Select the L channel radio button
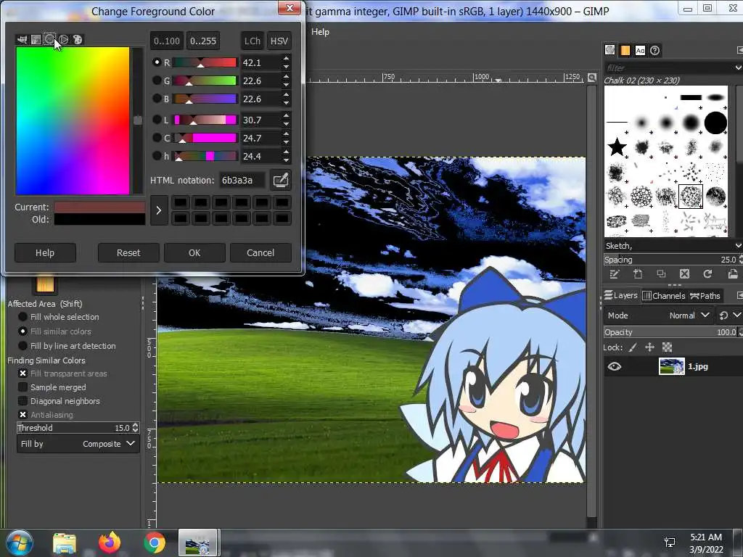Image resolution: width=743 pixels, height=557 pixels. click(157, 120)
